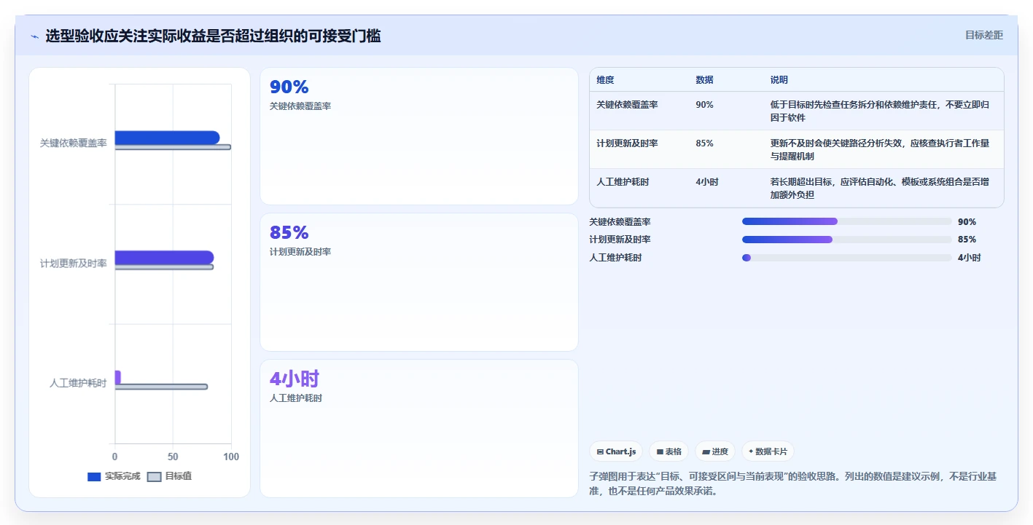
Task: Click the 数据 table column header
Action: tap(705, 80)
